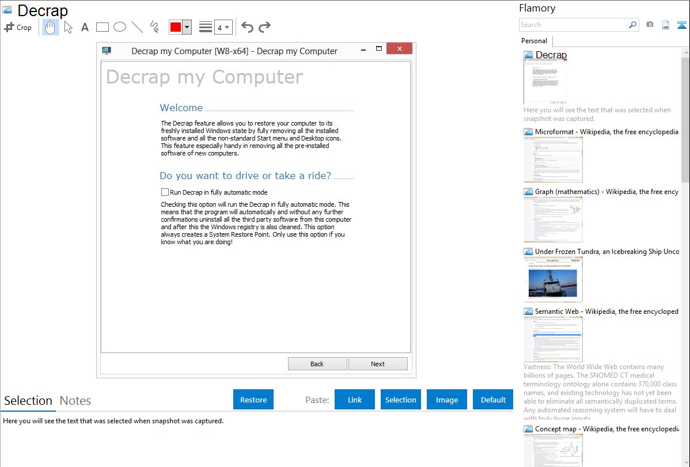Click the Vastness text under Semantic Web
The width and height of the screenshot is (690, 467).
click(x=601, y=392)
